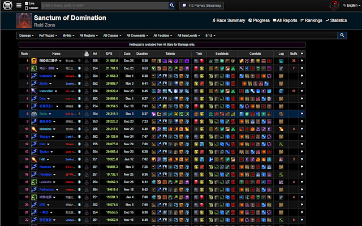
Task: Expand the arrow next to Stchu's name
Action: (50, 114)
